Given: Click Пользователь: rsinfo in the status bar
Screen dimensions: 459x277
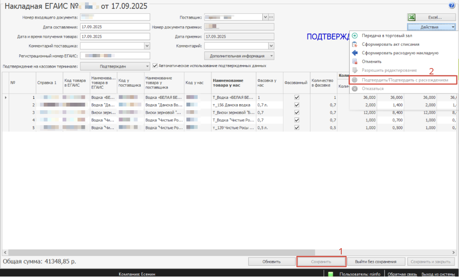Looking at the screenshot, I should click(360, 274).
